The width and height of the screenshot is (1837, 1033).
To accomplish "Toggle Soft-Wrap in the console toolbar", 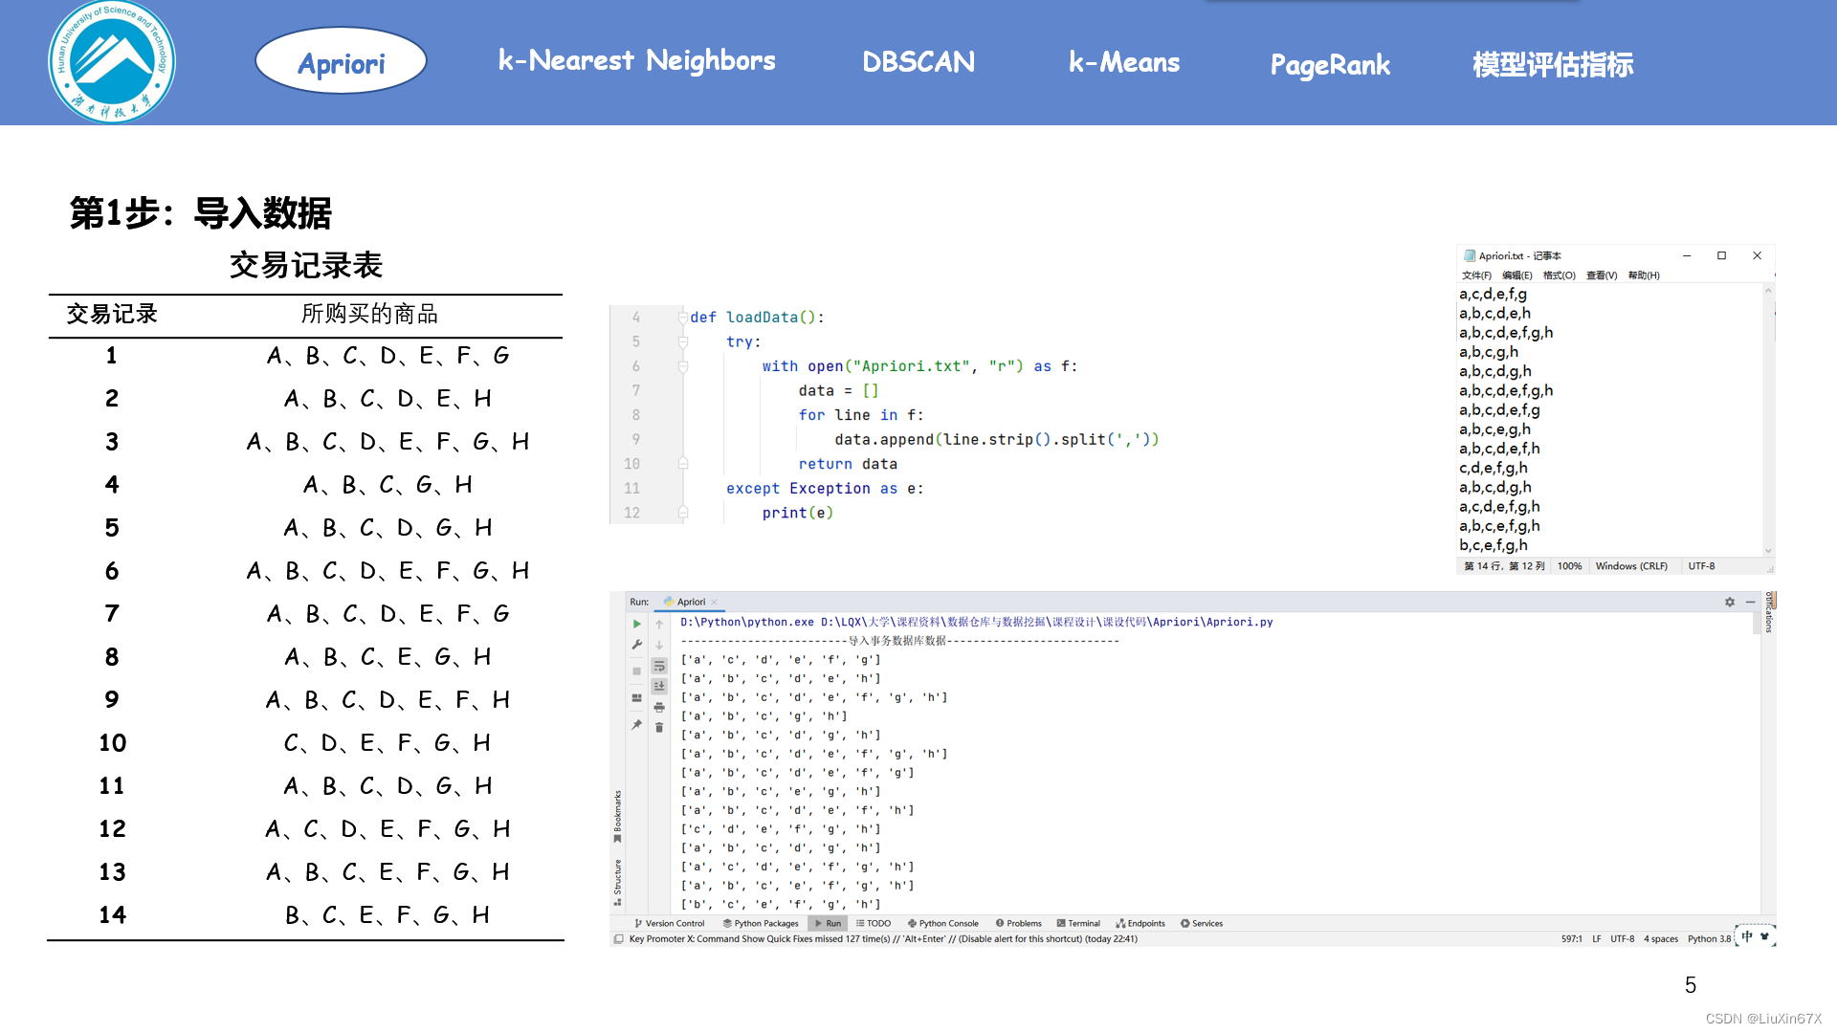I will 659,666.
